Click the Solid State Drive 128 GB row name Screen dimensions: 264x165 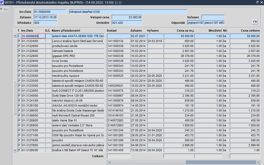78,96
